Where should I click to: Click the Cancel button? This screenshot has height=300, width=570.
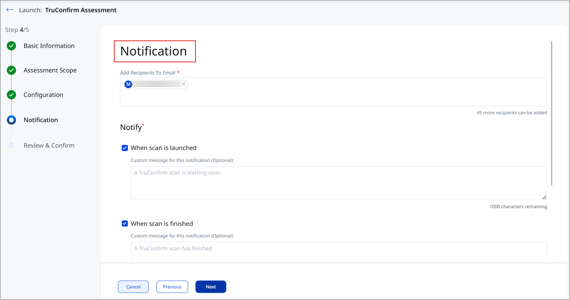pos(133,287)
